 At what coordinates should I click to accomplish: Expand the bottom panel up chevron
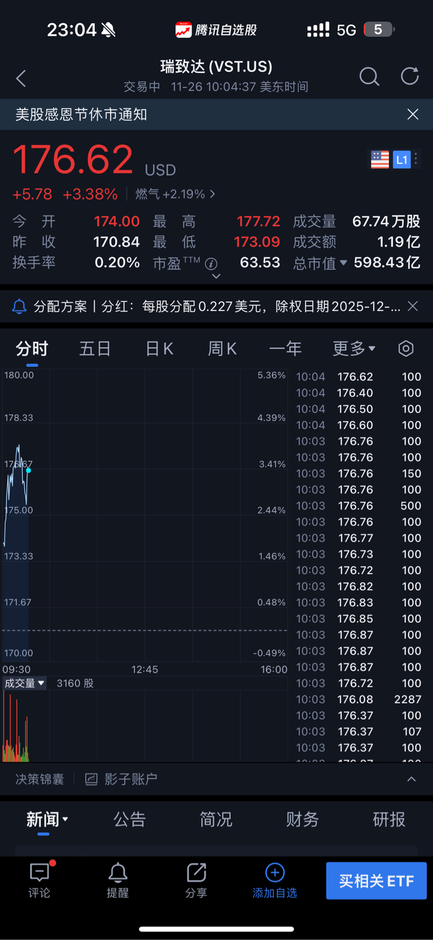tap(412, 779)
